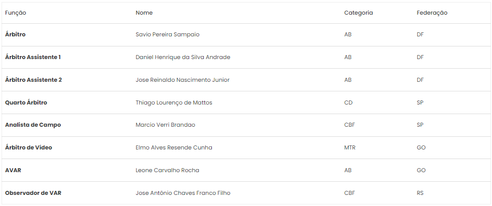Click the Categoria column header
Image resolution: width=492 pixels, height=206 pixels.
pos(359,13)
